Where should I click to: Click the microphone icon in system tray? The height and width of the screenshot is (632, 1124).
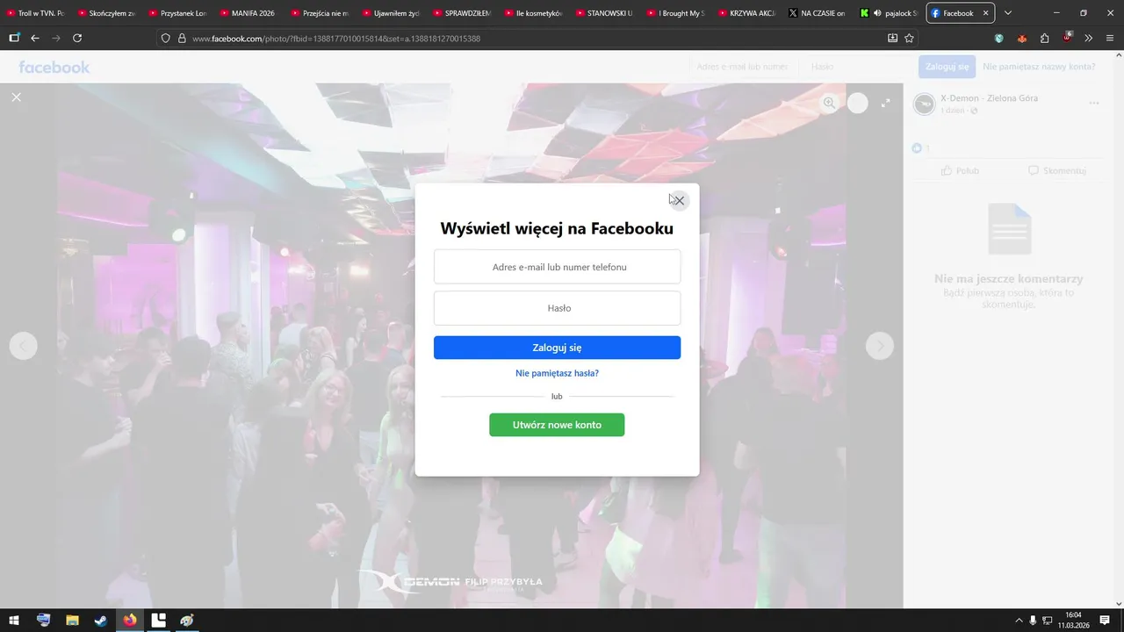1033,621
